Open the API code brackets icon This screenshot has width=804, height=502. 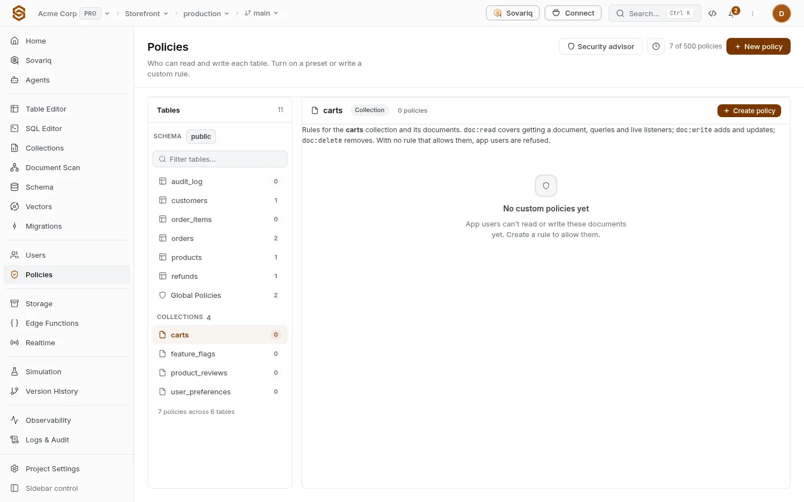point(712,13)
